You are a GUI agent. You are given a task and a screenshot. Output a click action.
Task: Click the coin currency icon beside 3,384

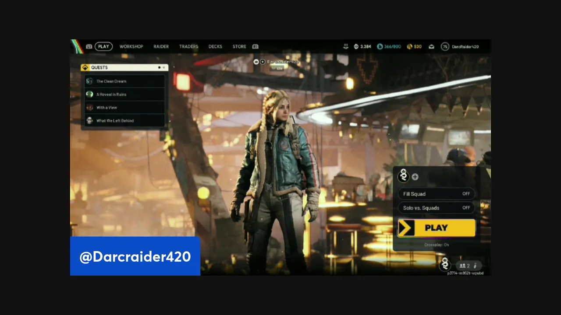[356, 46]
